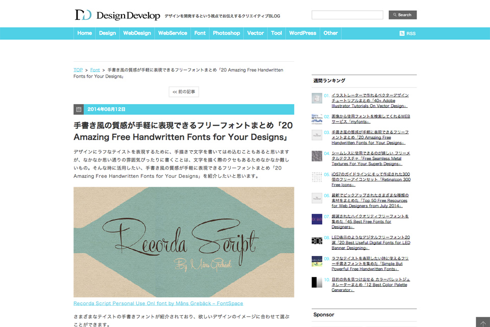The width and height of the screenshot is (490, 327).
Task: Click the scroll-to-top arrow button
Action: click(483, 322)
